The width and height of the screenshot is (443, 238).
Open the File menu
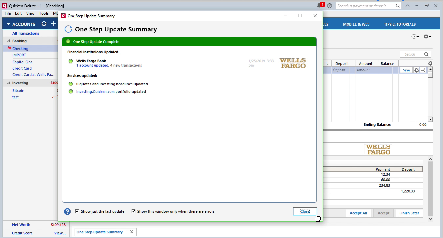[8, 13]
